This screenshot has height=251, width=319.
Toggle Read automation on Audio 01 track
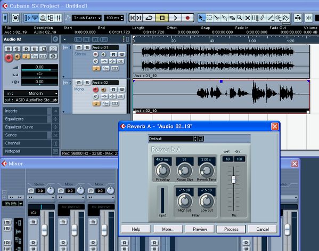(x=113, y=54)
